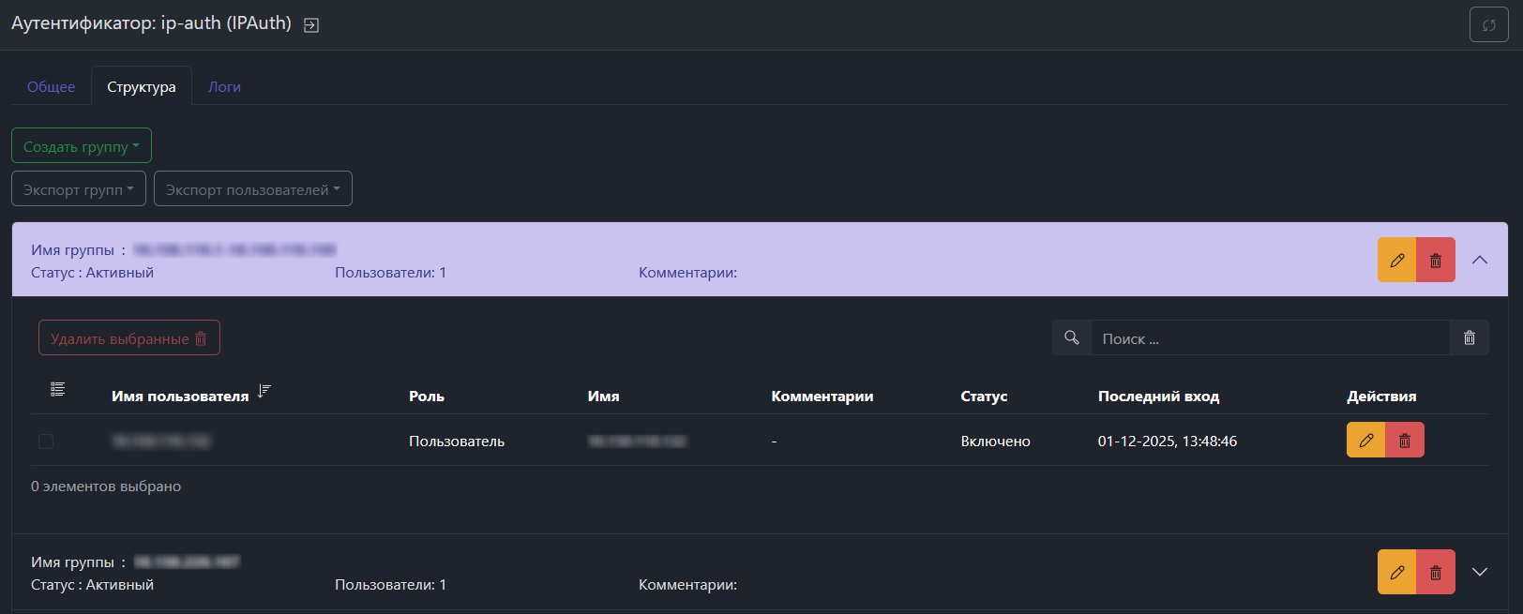Screen dimensions: 1523x614
Task: Edit the first group with pencil icon
Action: [1396, 260]
